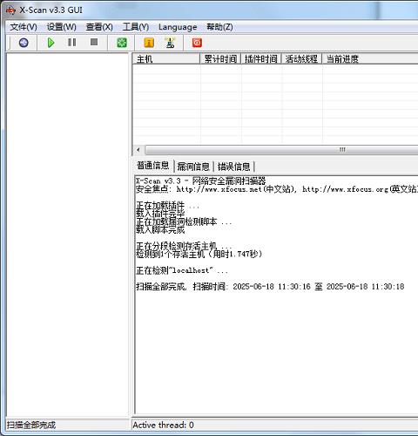Click the orange report toolbar icon
Image resolution: width=418 pixels, height=436 pixels.
pyautogui.click(x=149, y=43)
